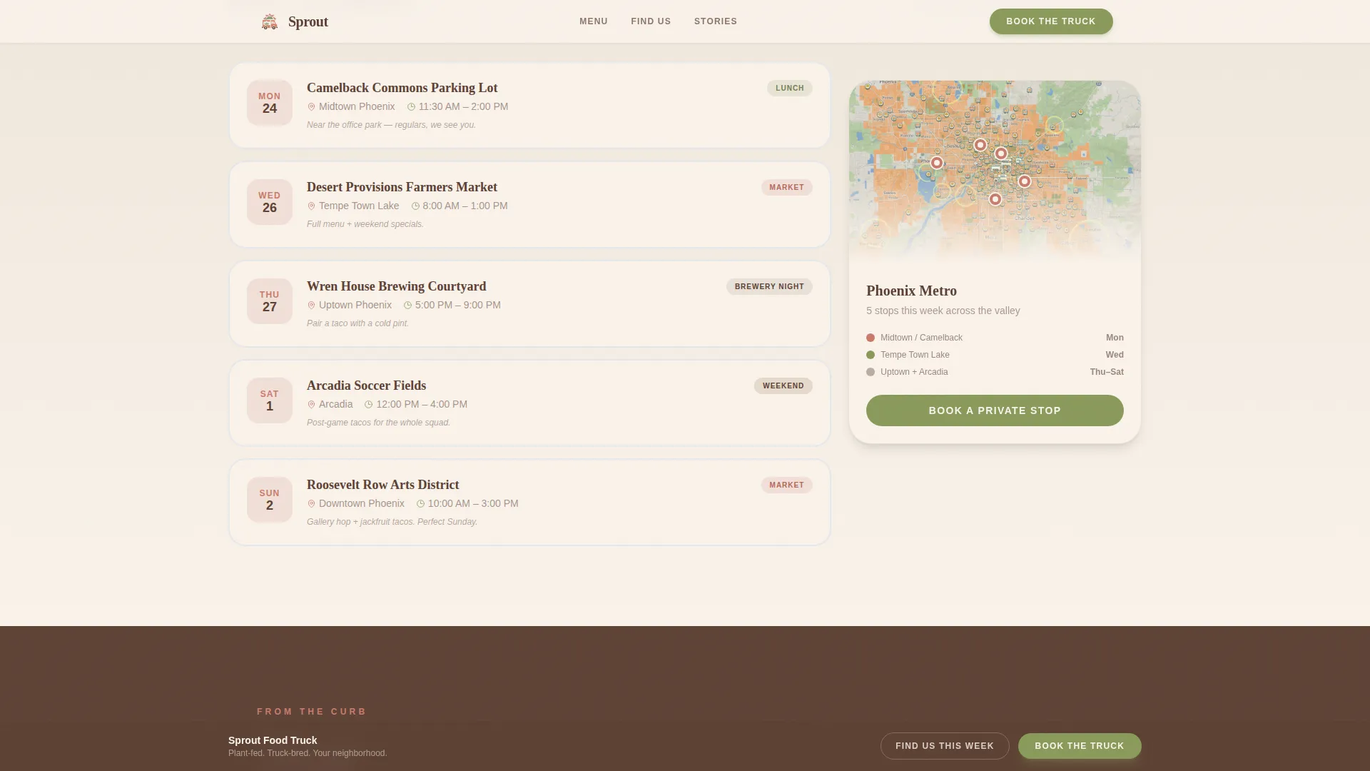Click the Phoenix Metro map thumbnail
The height and width of the screenshot is (771, 1370).
click(x=995, y=171)
